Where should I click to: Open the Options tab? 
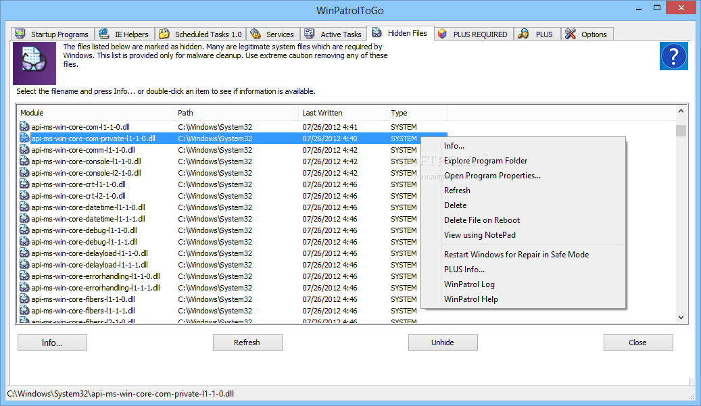[x=587, y=34]
